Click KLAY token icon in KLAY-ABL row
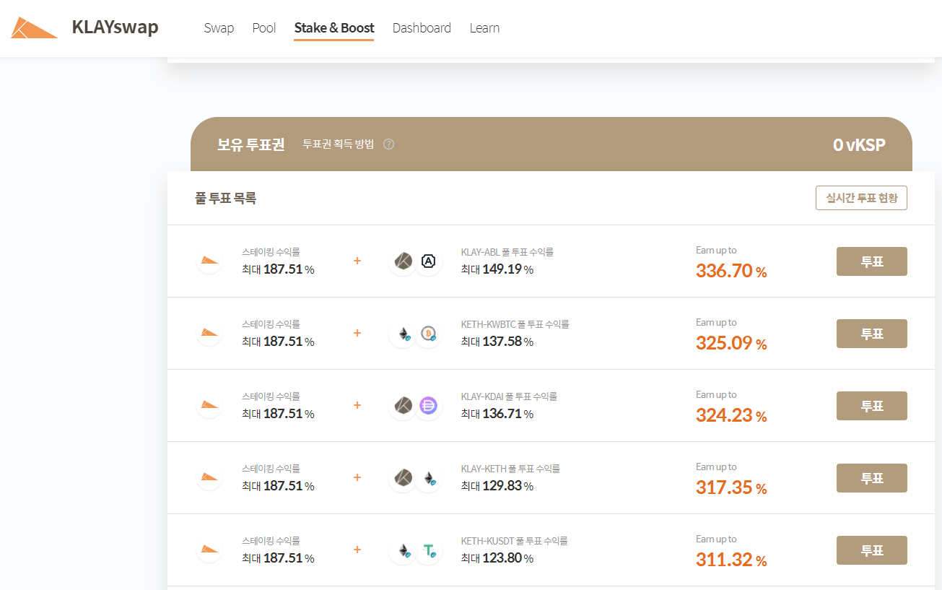This screenshot has height=590, width=942. [x=403, y=261]
